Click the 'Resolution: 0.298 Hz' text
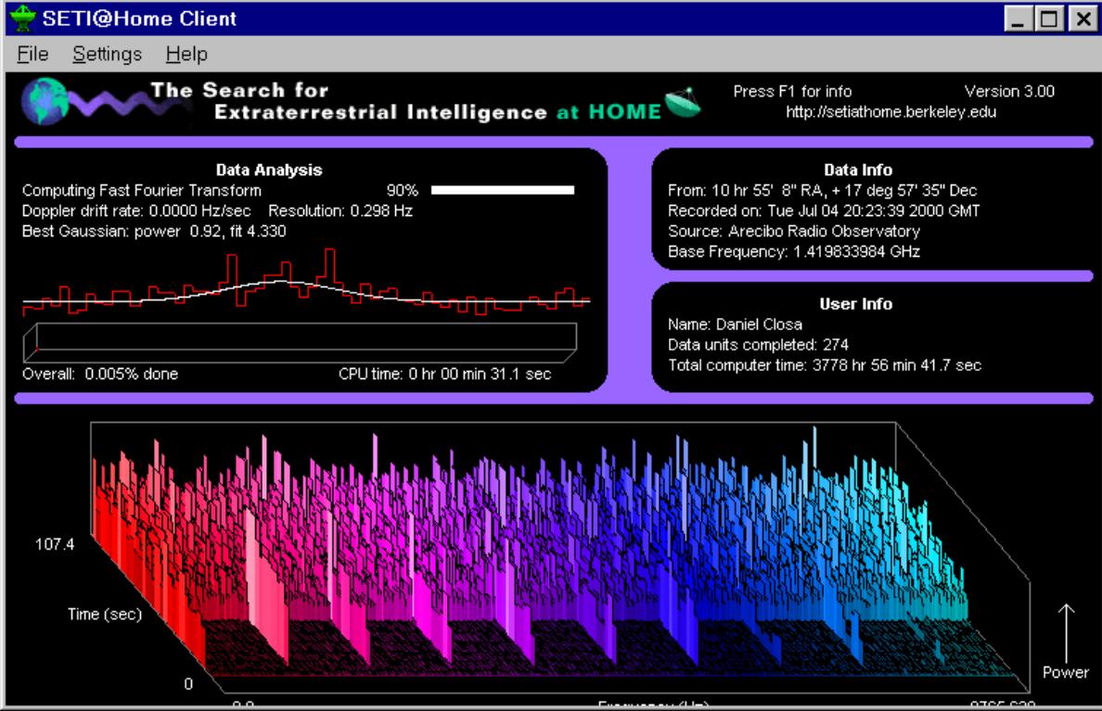This screenshot has width=1102, height=711. coord(340,210)
